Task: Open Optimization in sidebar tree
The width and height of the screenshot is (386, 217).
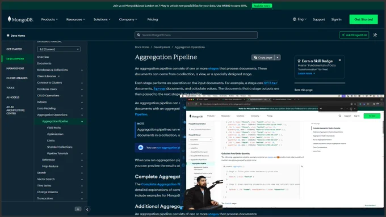Action: [x=55, y=134]
